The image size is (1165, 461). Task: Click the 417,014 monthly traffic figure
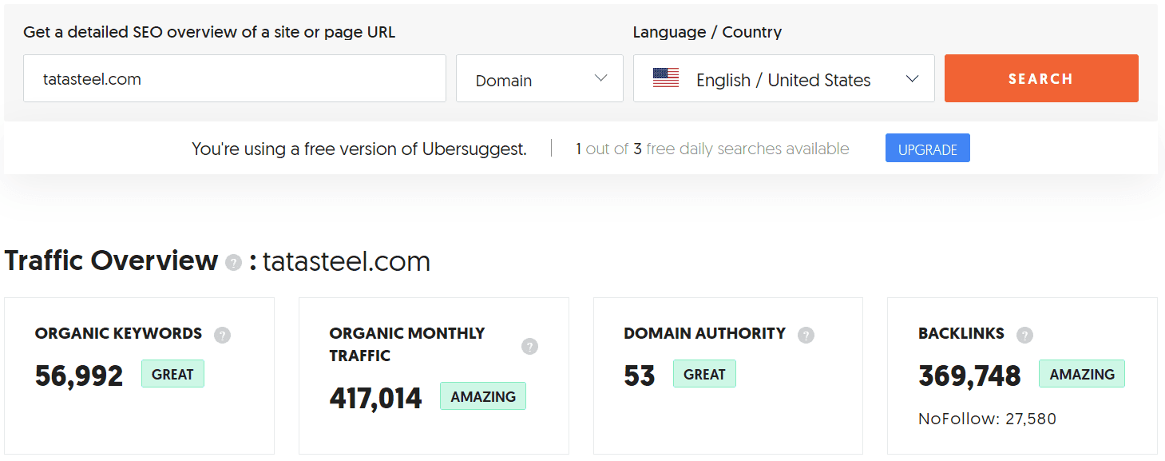(375, 398)
